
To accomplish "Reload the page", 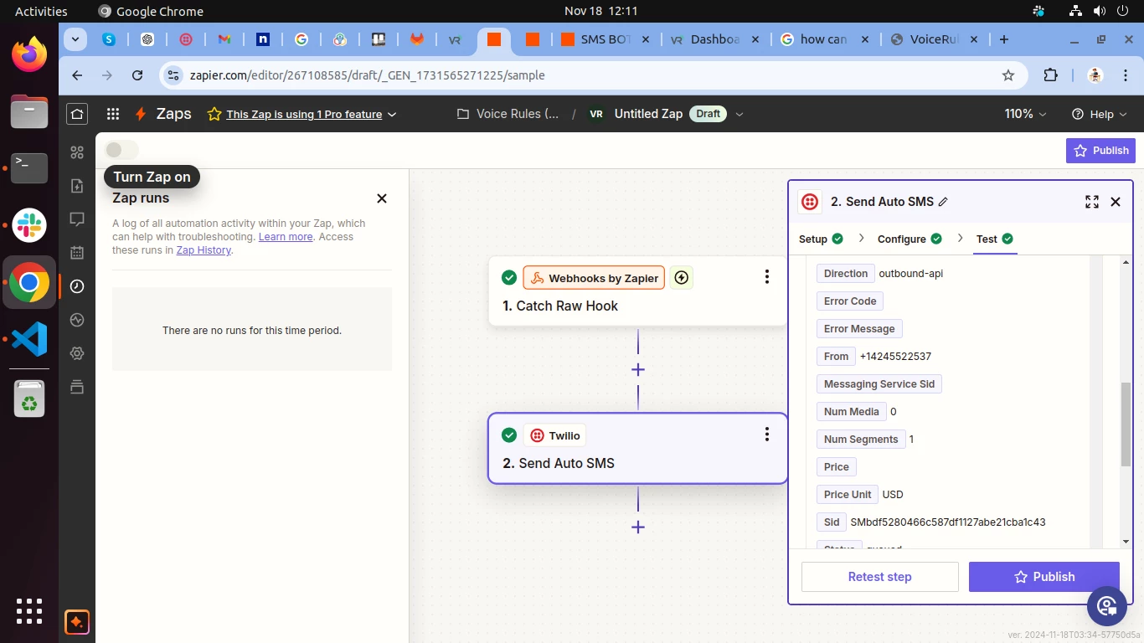I will [x=137, y=75].
